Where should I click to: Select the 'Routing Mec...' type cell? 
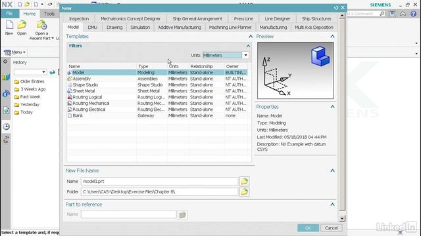151,104
